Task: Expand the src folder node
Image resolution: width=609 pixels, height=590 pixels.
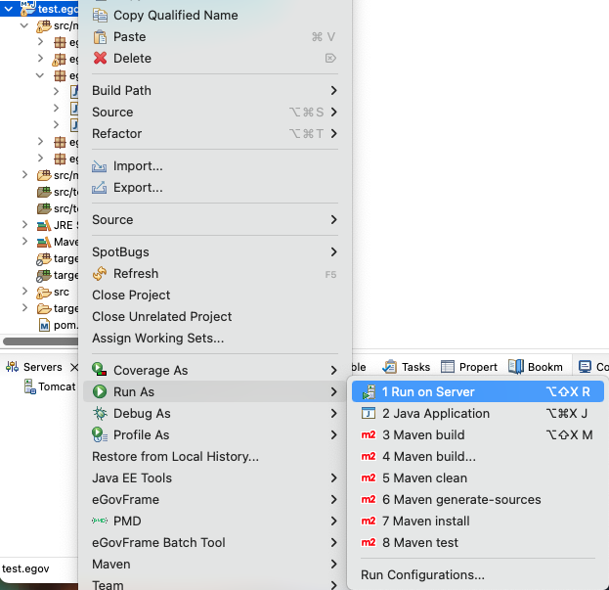Action: tap(24, 292)
